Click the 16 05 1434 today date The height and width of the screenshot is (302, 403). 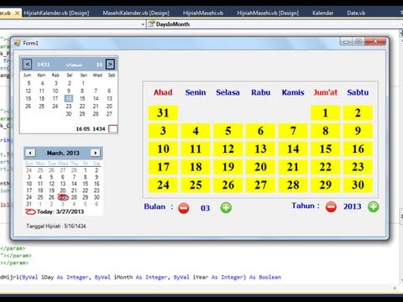click(91, 129)
